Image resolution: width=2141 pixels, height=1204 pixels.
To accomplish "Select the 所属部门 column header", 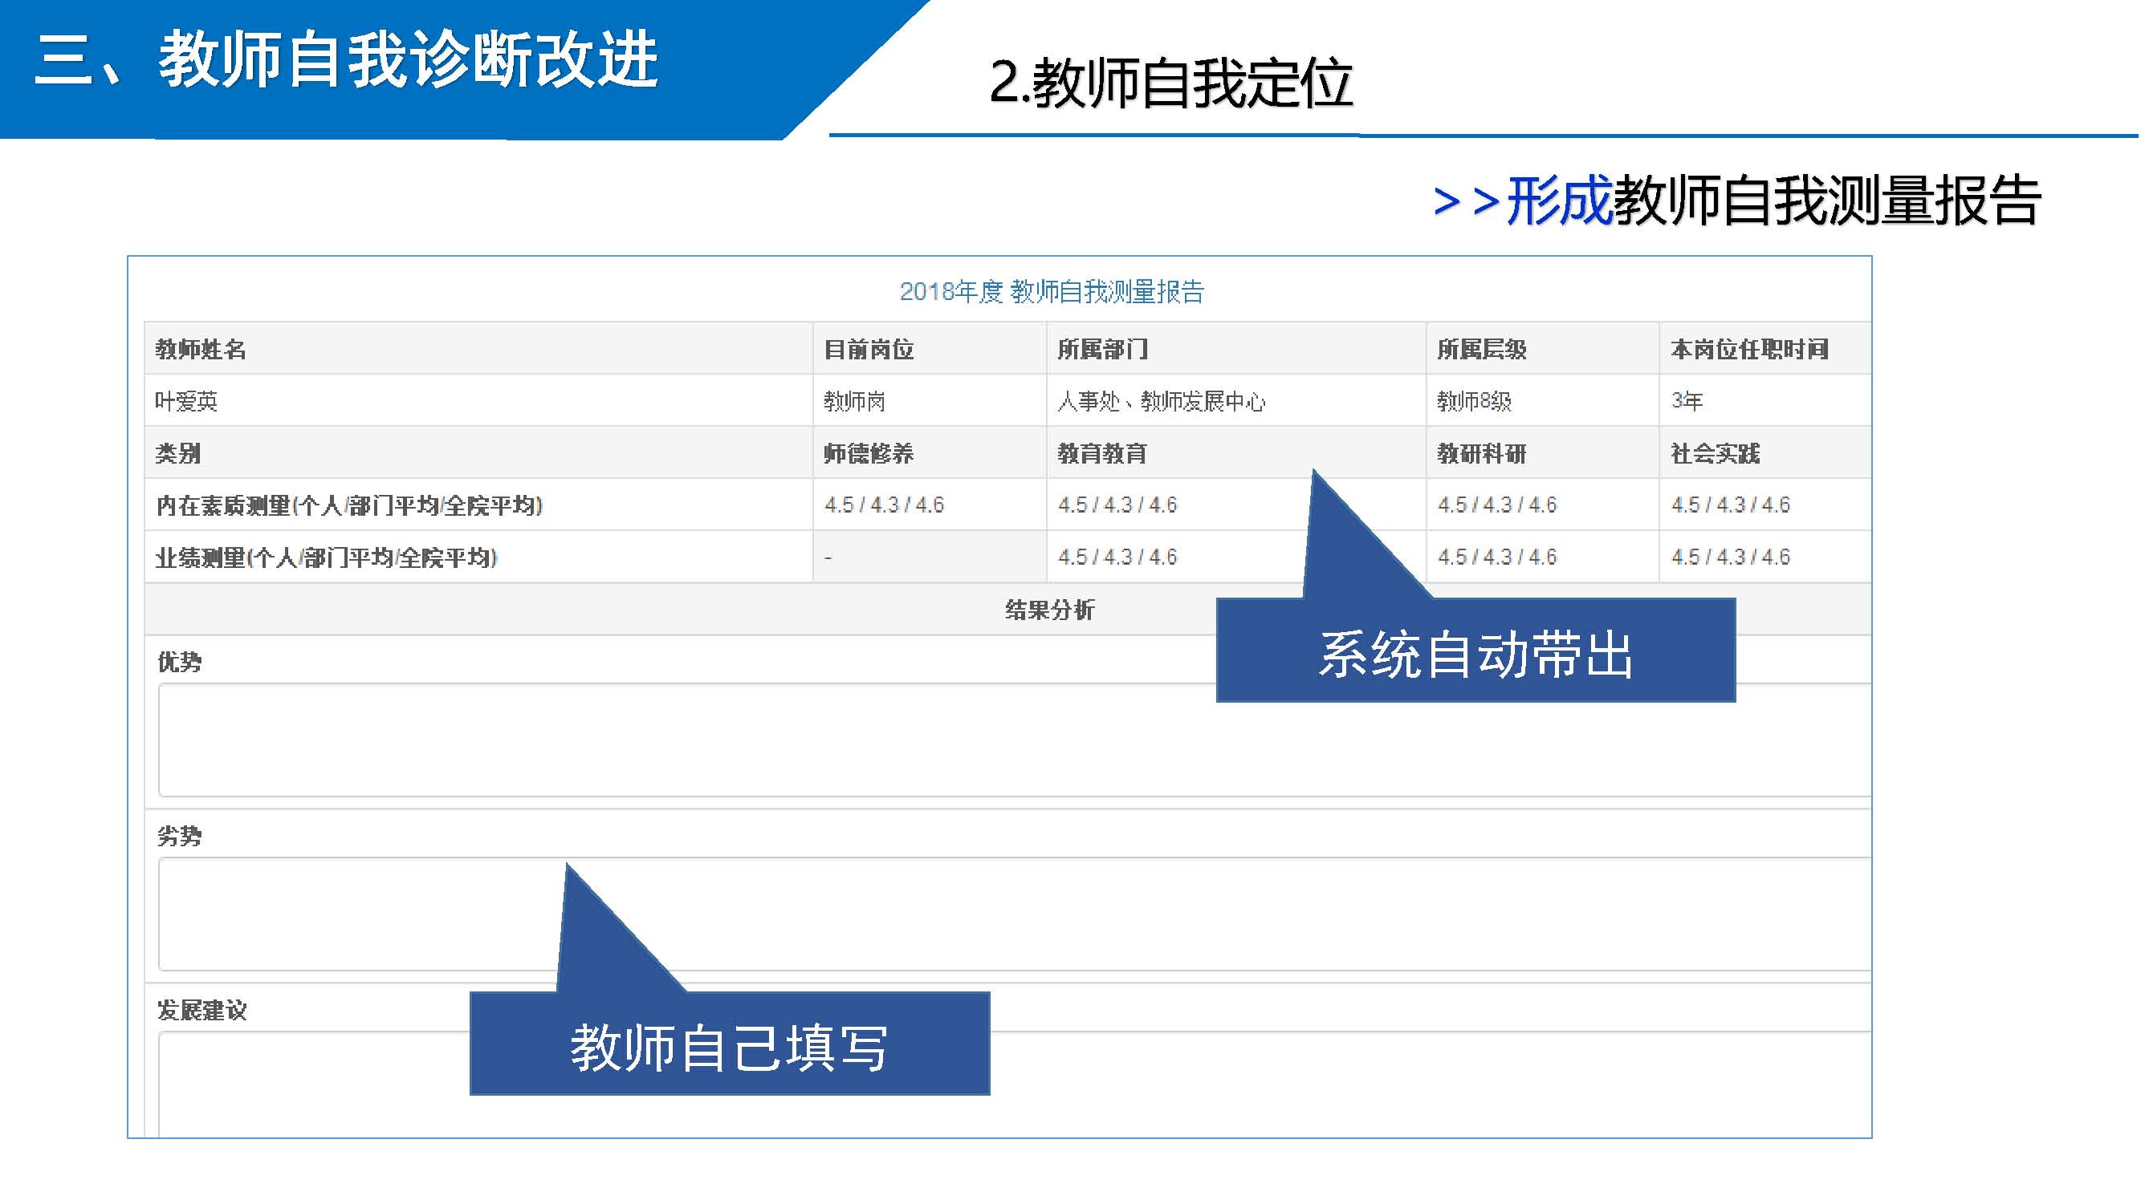I will point(1102,350).
